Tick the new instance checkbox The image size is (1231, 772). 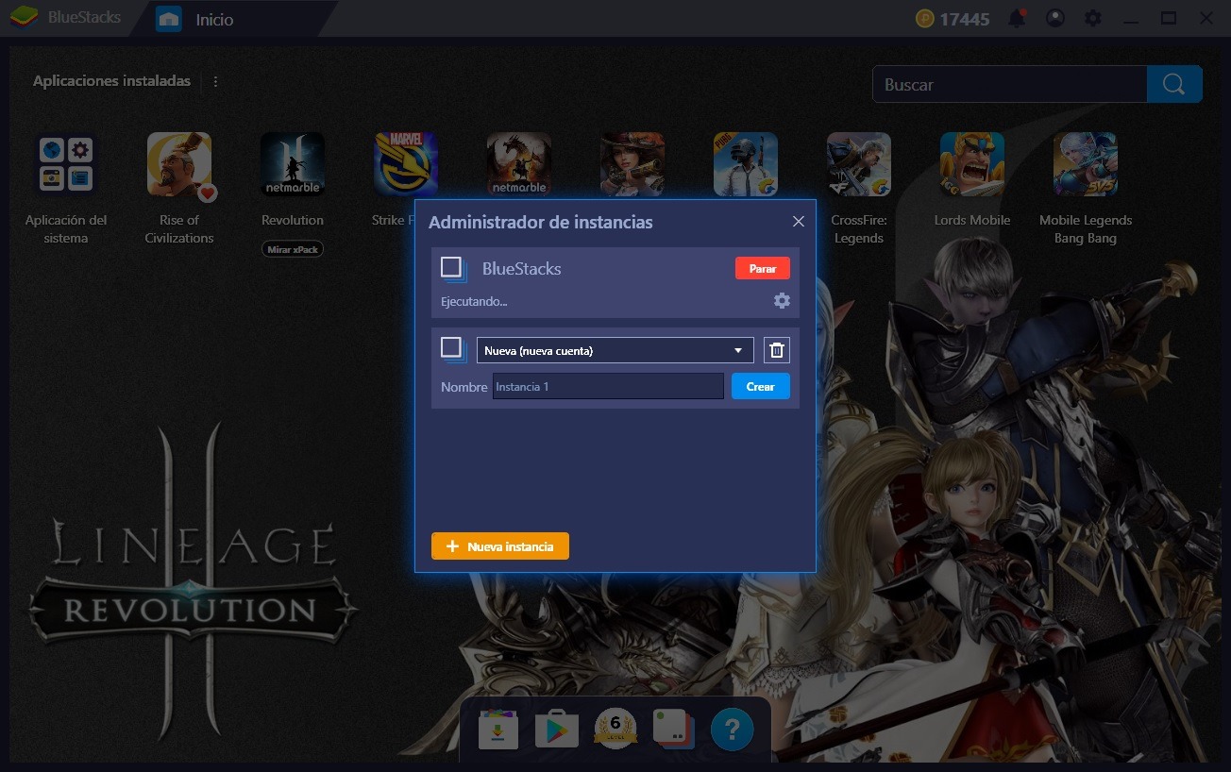point(453,350)
